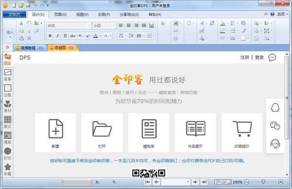Click the 登录 login link
Screen dimensions: 292x189
tap(259, 57)
